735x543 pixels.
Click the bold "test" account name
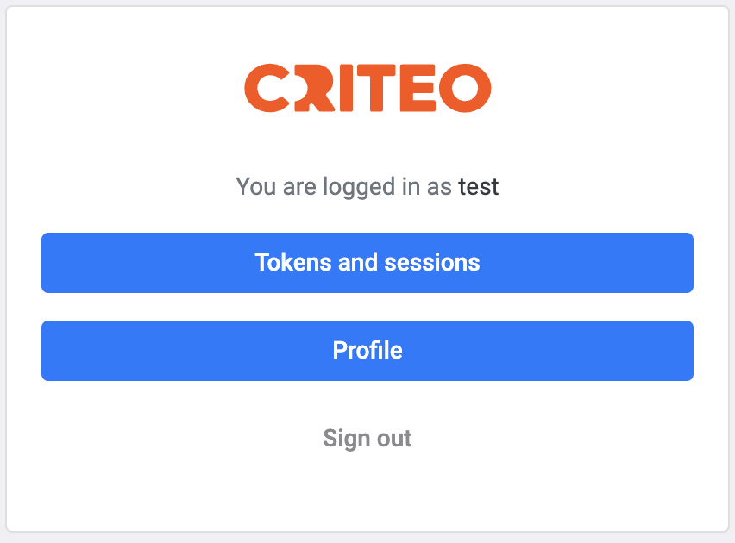tap(478, 186)
